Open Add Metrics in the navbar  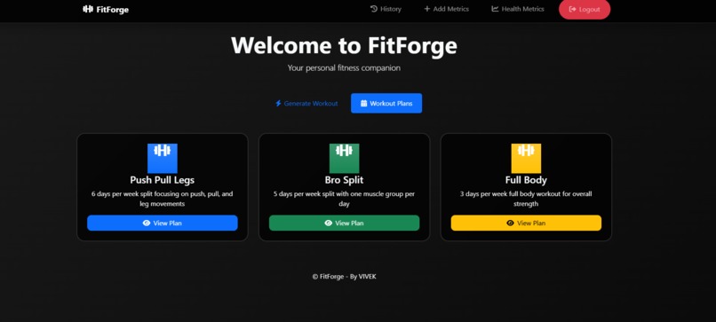(x=446, y=9)
